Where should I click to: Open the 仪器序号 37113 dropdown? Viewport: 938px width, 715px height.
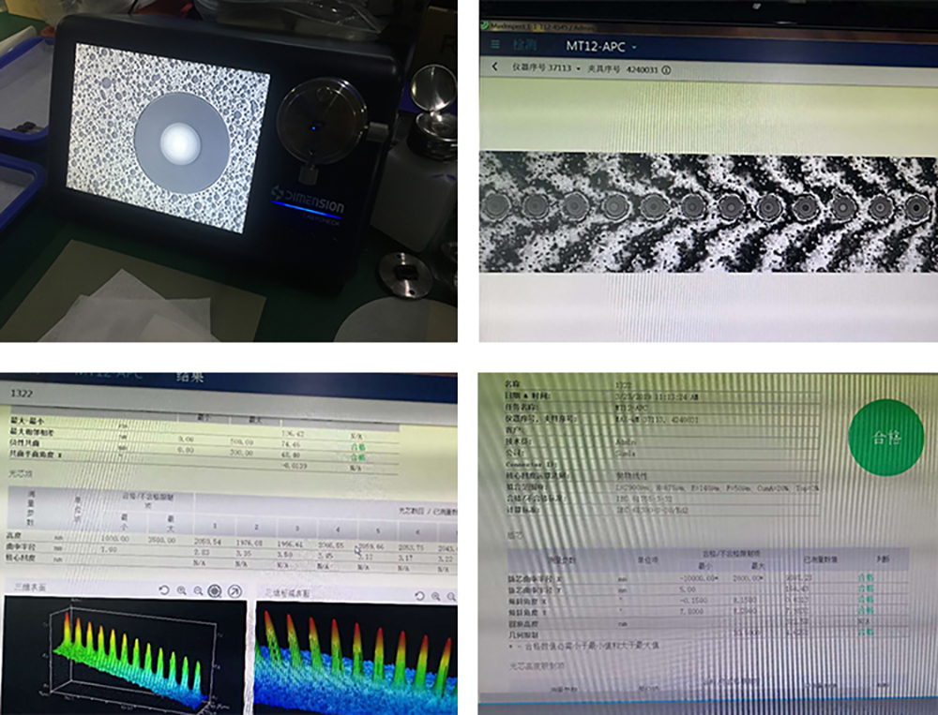[x=578, y=68]
